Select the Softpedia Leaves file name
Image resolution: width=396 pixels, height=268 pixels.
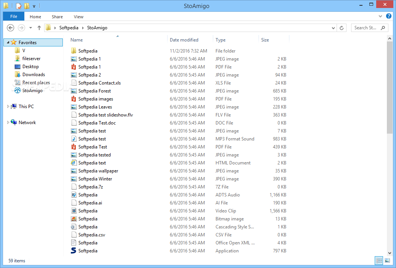(95, 107)
